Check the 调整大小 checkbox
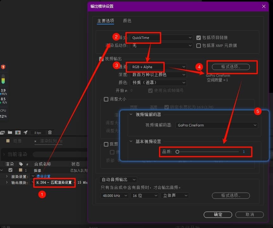 pos(107,99)
